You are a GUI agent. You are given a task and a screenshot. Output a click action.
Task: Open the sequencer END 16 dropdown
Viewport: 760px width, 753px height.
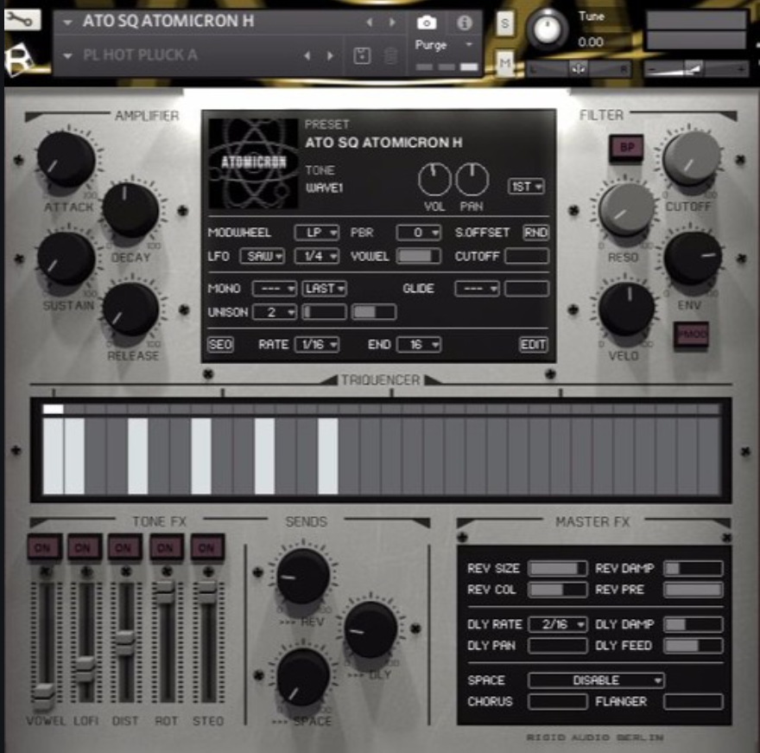click(419, 344)
